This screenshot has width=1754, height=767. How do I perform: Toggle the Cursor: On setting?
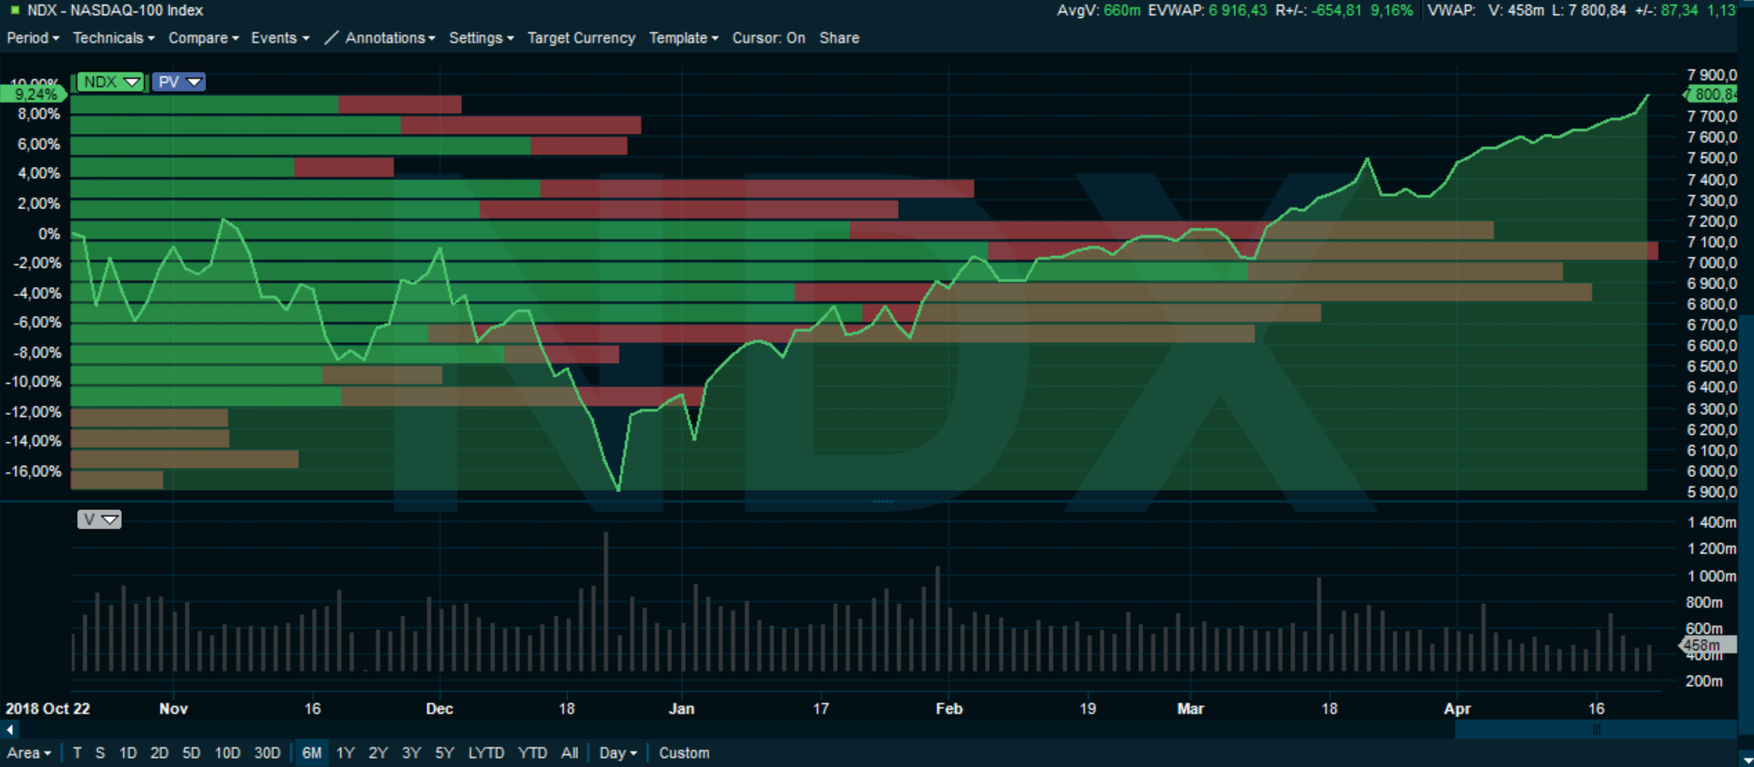click(768, 38)
